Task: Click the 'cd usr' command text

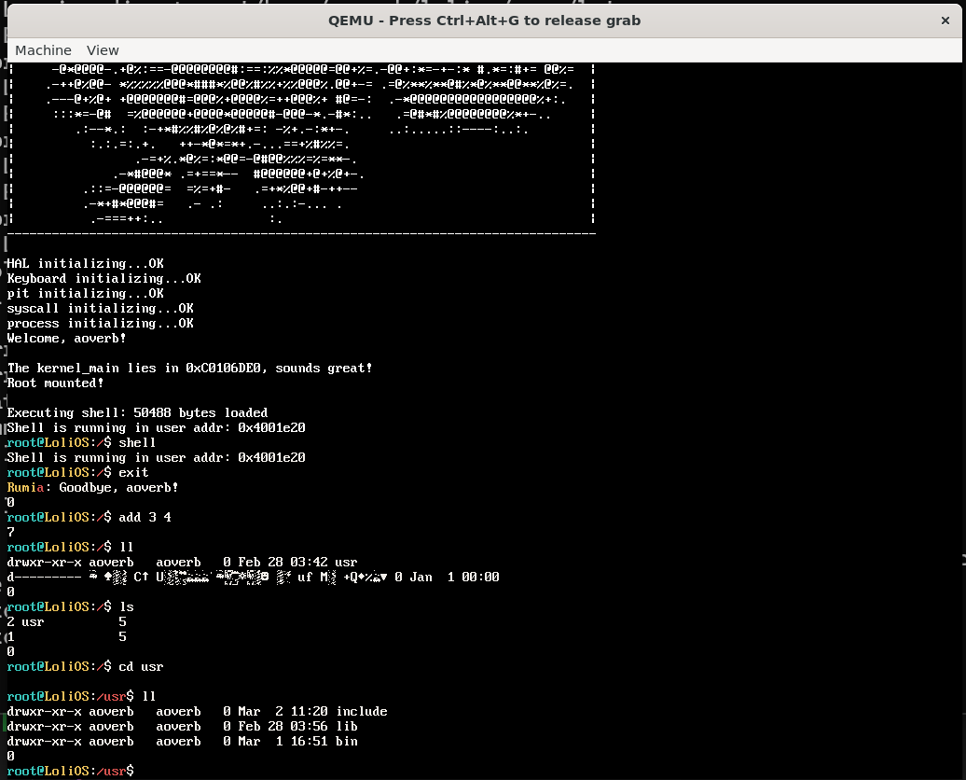Action: point(141,666)
